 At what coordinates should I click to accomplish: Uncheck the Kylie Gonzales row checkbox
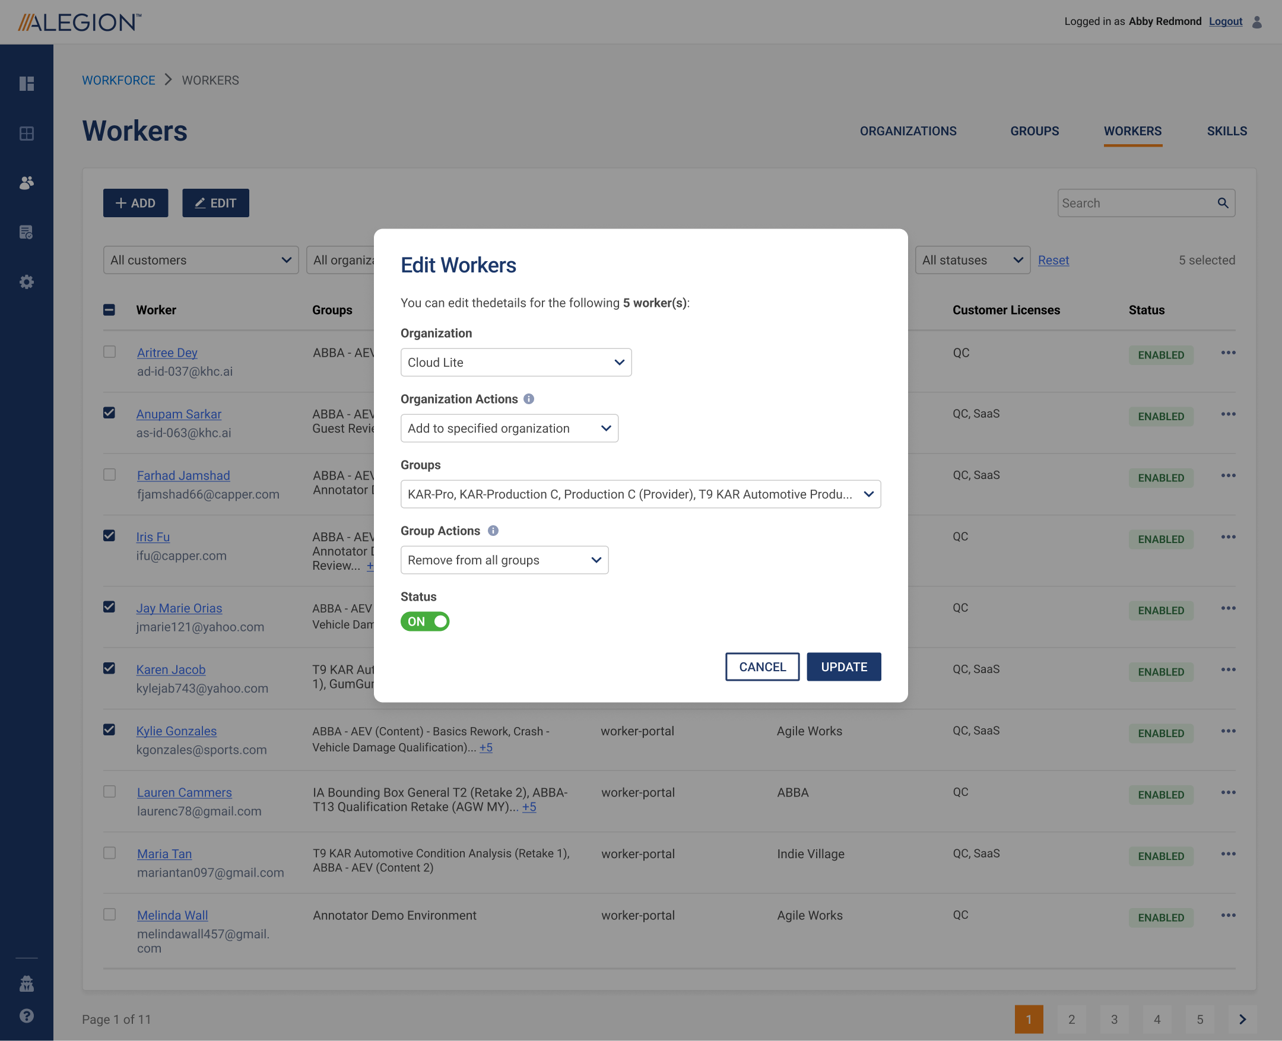tap(109, 730)
